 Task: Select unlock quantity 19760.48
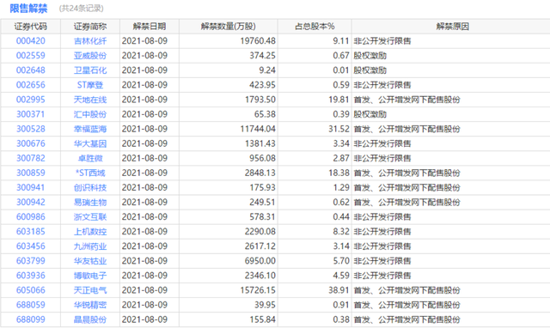[258, 41]
